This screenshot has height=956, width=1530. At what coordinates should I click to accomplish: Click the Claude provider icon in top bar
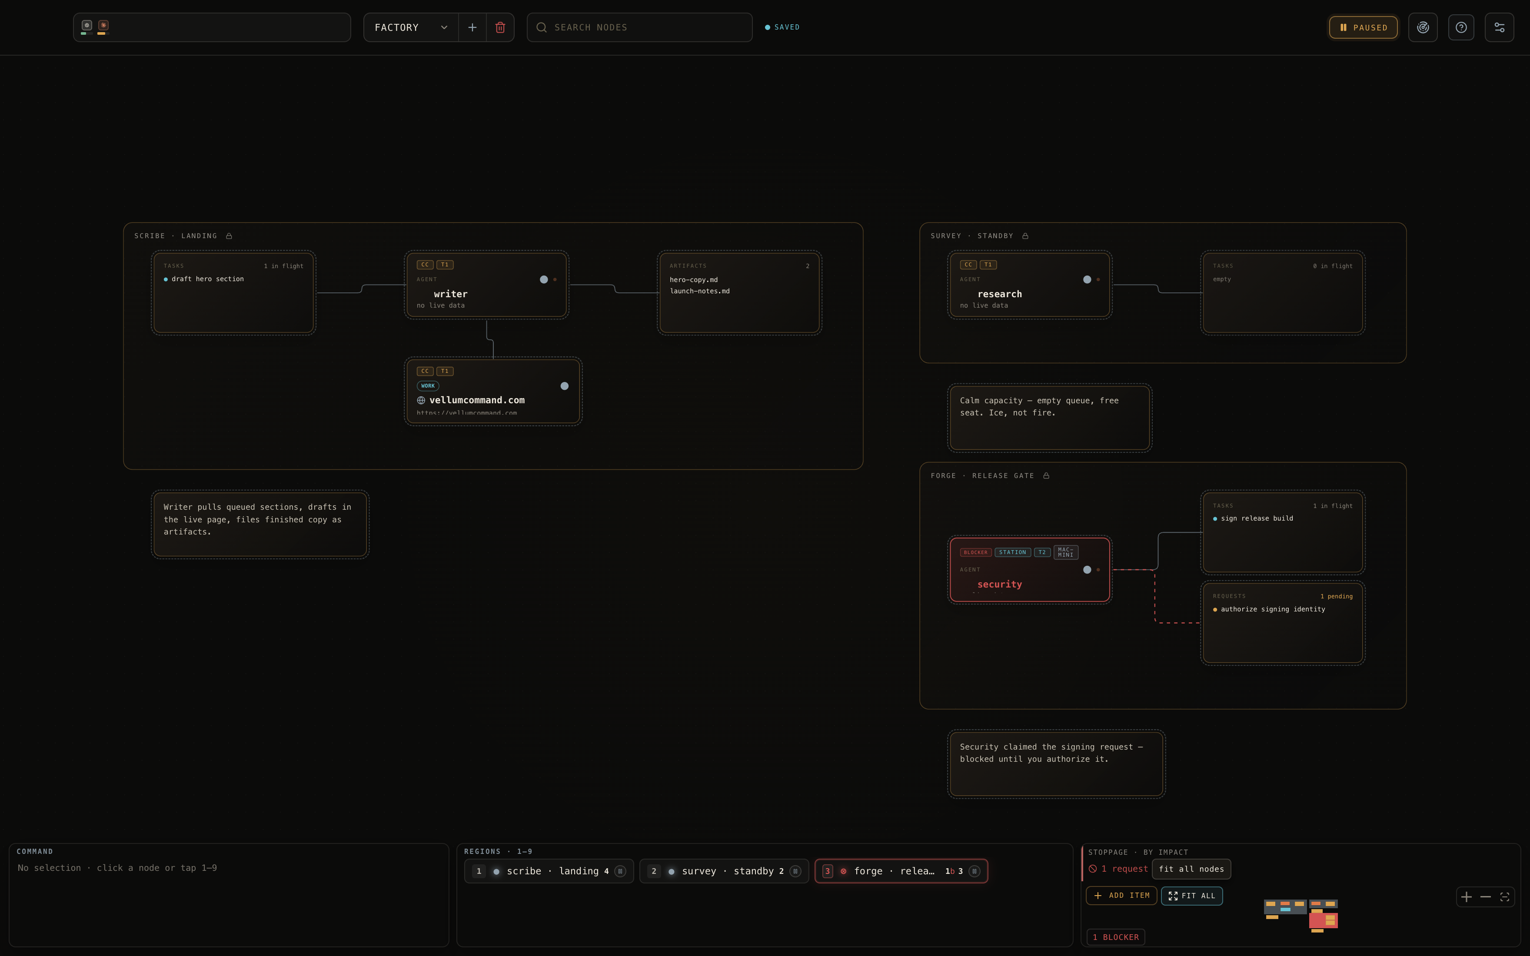tap(104, 26)
